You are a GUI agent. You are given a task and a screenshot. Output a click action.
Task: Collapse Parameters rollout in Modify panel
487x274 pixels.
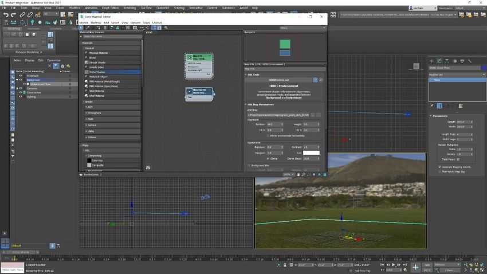(x=431, y=116)
